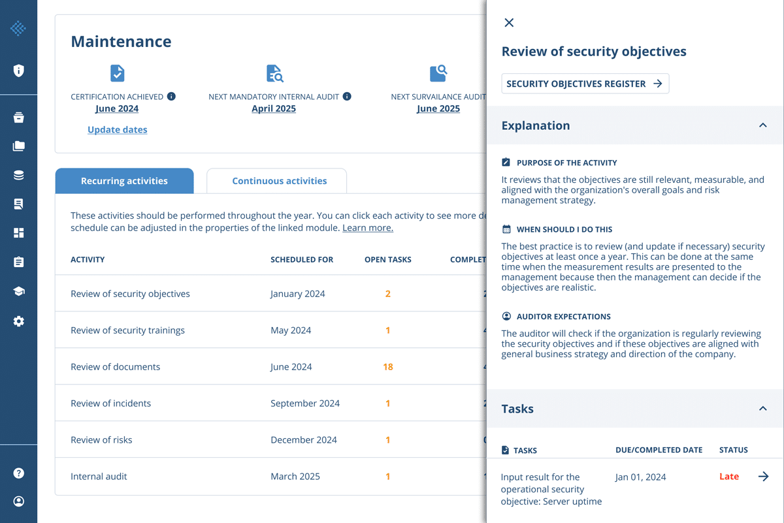The image size is (784, 523).
Task: Click the shield icon in the sidebar
Action: [18, 71]
